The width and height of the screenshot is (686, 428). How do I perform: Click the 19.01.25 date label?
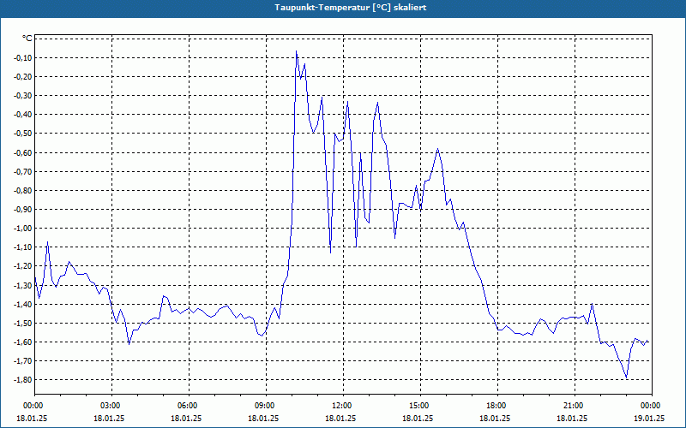[x=649, y=418]
